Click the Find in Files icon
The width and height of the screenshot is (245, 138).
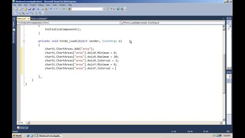69,9
